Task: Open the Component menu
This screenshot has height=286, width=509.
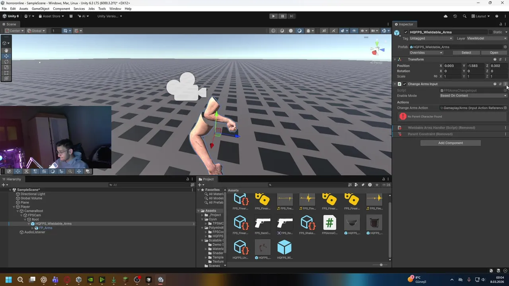Action: pyautogui.click(x=62, y=9)
